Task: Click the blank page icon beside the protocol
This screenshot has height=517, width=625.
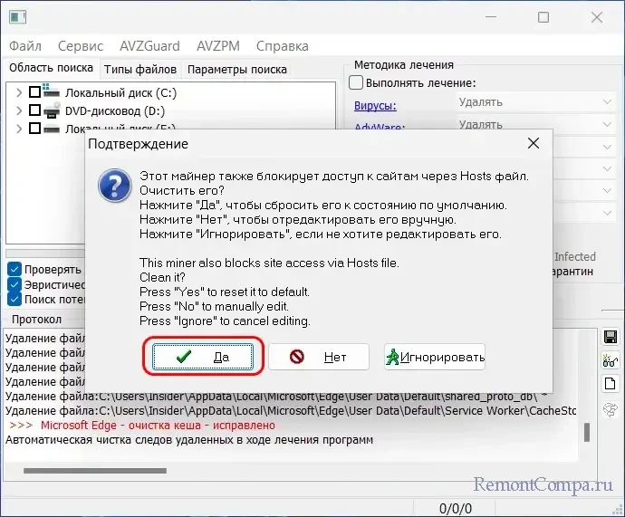Action: [610, 383]
